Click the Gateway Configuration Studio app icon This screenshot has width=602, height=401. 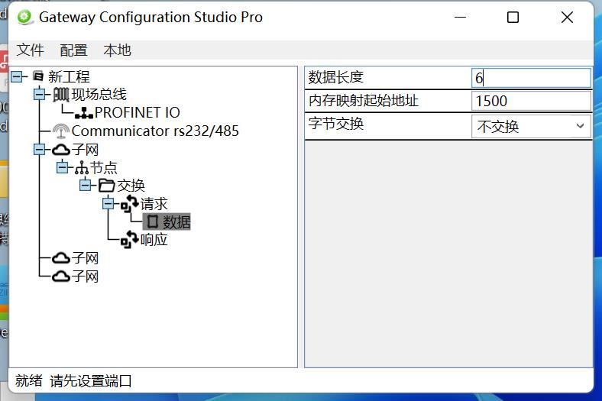pyautogui.click(x=25, y=18)
